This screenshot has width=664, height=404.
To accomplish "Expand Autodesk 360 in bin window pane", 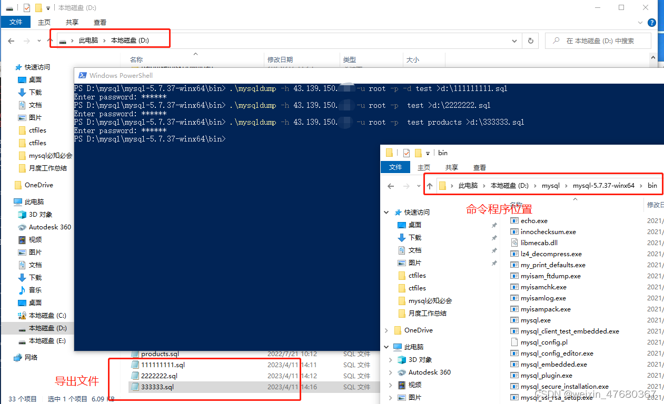I will click(391, 372).
